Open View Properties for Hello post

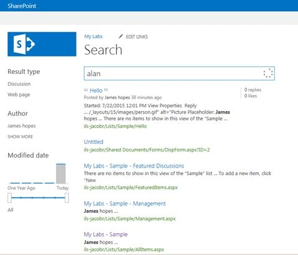pyautogui.click(x=165, y=105)
